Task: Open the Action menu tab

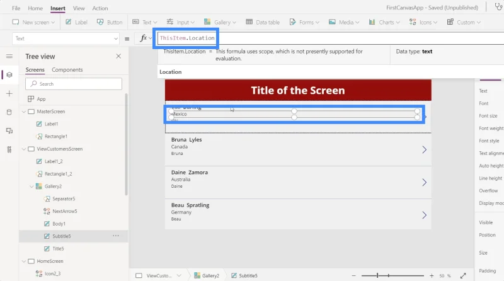Action: (x=100, y=8)
